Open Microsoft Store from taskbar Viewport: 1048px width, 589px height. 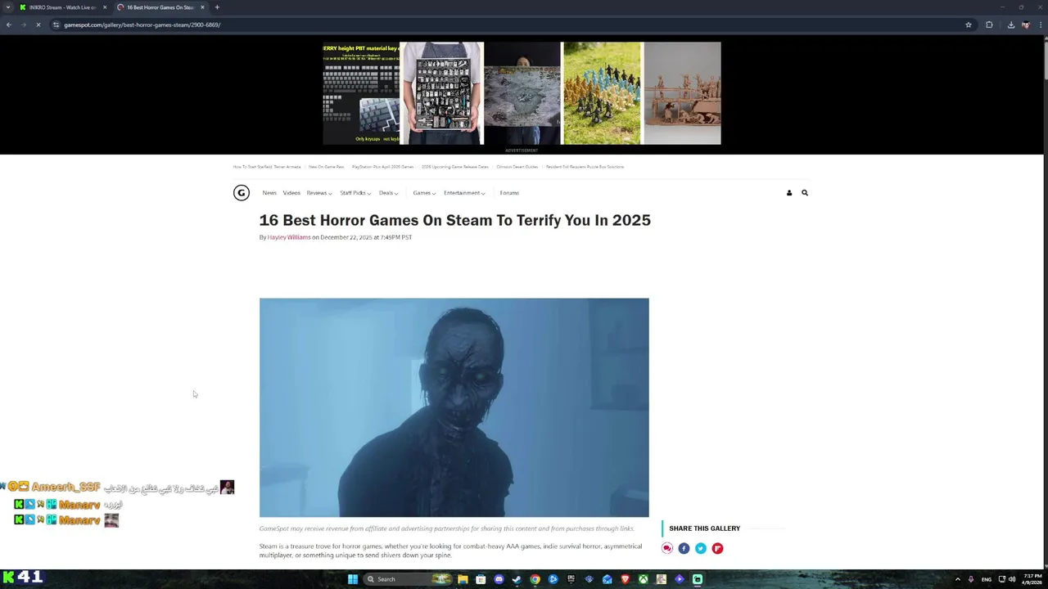click(x=481, y=579)
